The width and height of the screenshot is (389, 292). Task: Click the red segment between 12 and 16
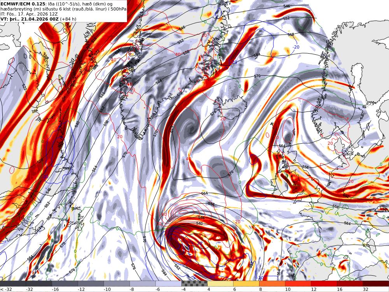coord(324,283)
